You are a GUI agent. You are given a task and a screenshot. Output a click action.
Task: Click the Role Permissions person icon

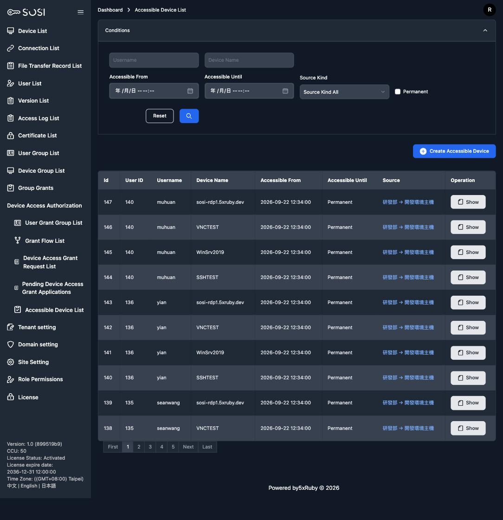pyautogui.click(x=11, y=379)
